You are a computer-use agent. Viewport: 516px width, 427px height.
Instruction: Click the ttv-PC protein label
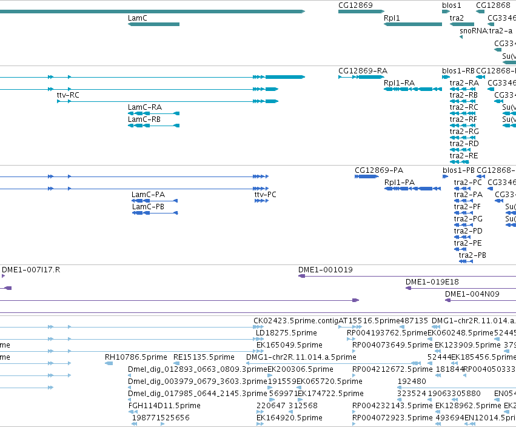pos(265,195)
